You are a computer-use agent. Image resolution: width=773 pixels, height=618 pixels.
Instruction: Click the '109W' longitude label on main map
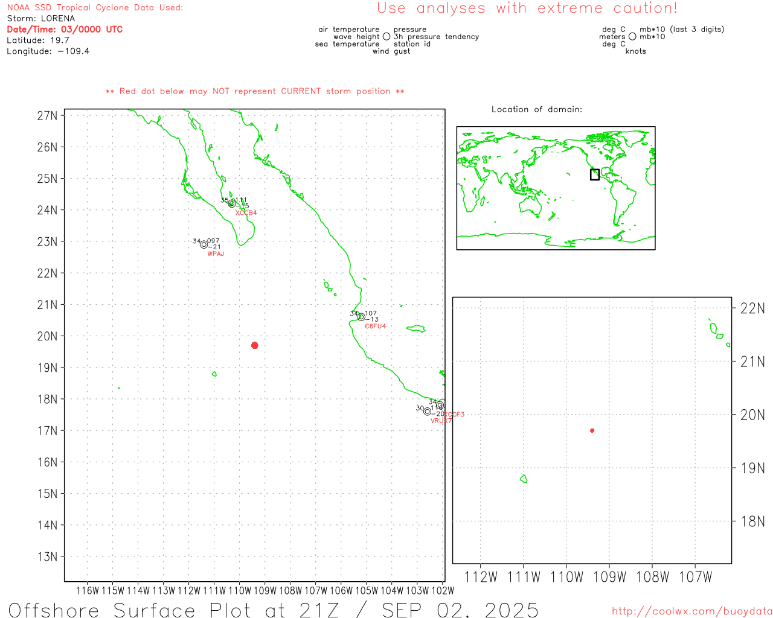tap(265, 590)
